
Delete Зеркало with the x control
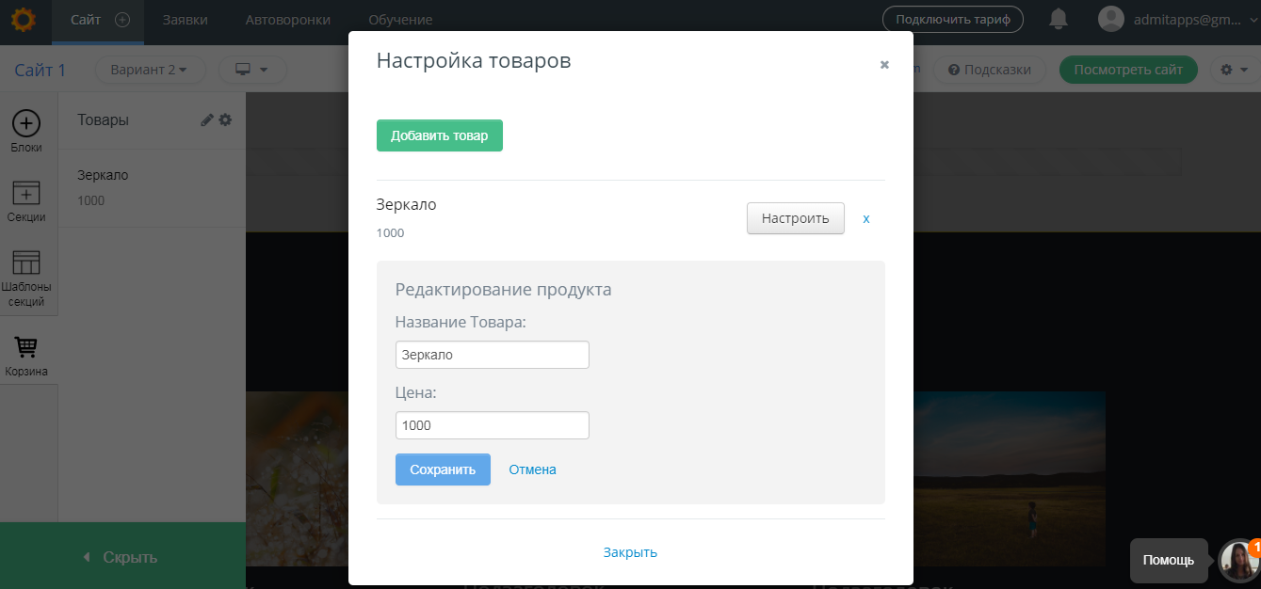(x=865, y=217)
